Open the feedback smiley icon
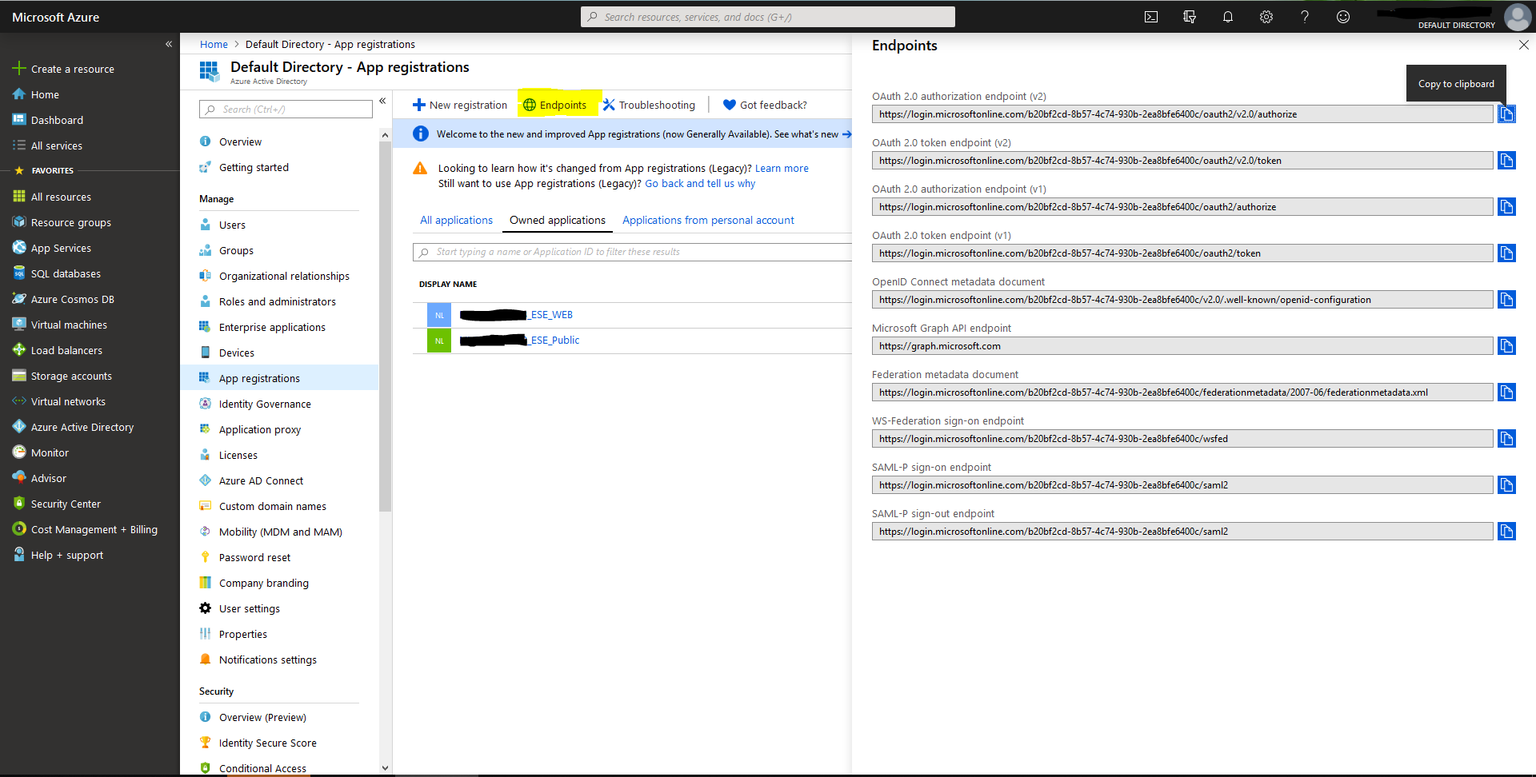Screen dimensions: 1536x777 pos(1343,17)
